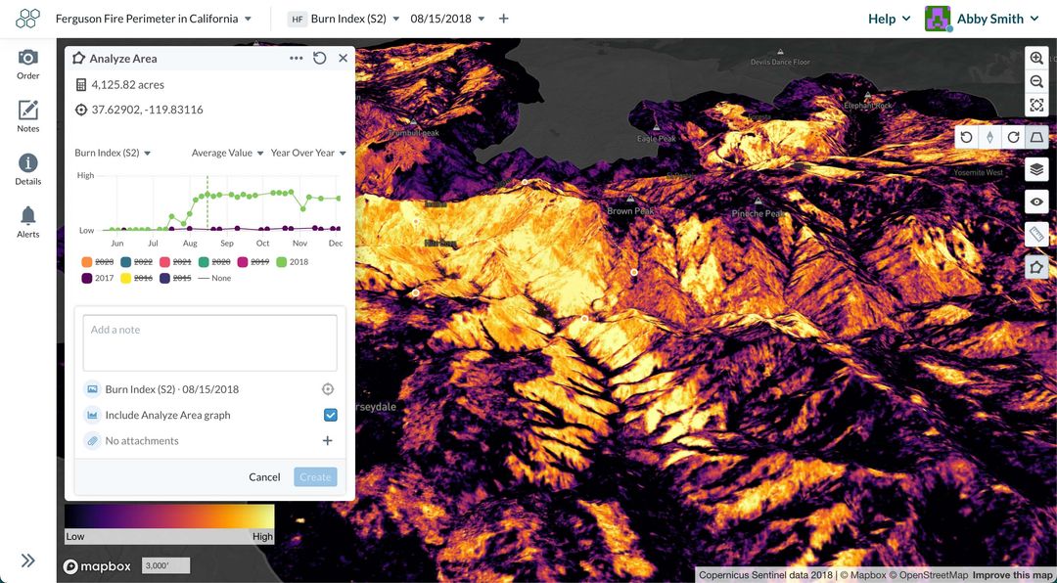
Task: Toggle 3D terrain view with the trapezoid icon
Action: (1036, 137)
